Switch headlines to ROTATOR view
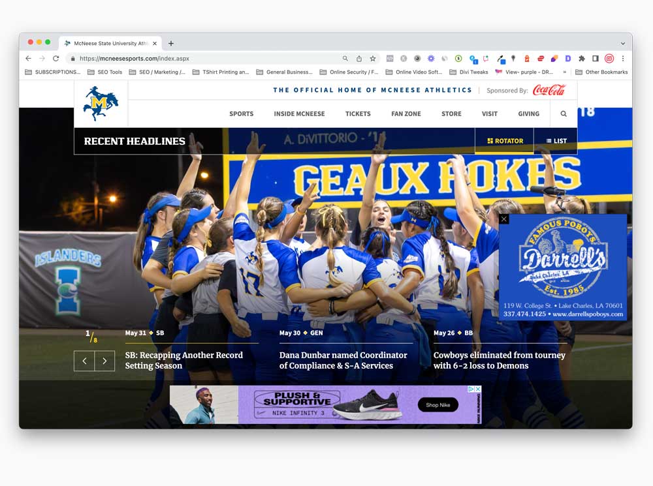Screen dimensions: 653x486 coord(505,141)
